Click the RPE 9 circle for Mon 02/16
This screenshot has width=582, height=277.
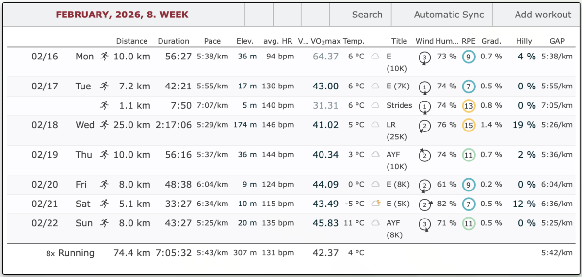pos(469,57)
